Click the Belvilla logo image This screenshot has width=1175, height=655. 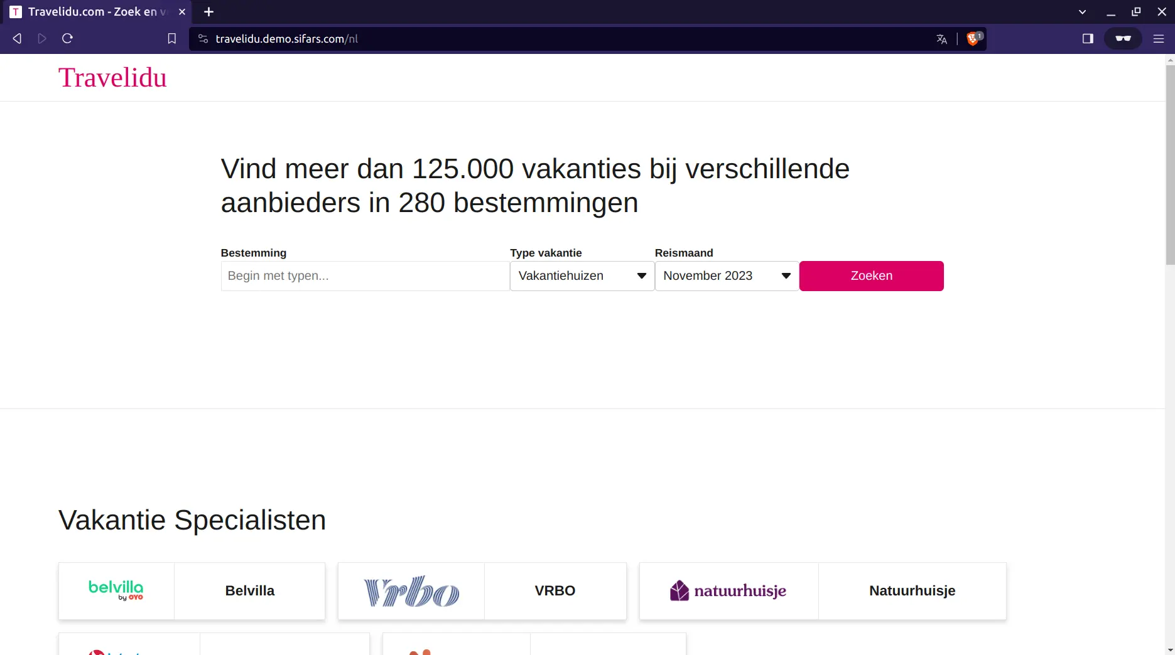[x=116, y=590]
